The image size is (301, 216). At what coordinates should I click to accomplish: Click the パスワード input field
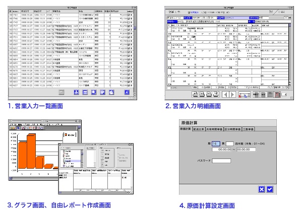click(x=221, y=161)
